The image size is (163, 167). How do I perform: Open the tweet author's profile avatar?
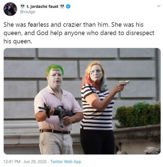pos(10,9)
